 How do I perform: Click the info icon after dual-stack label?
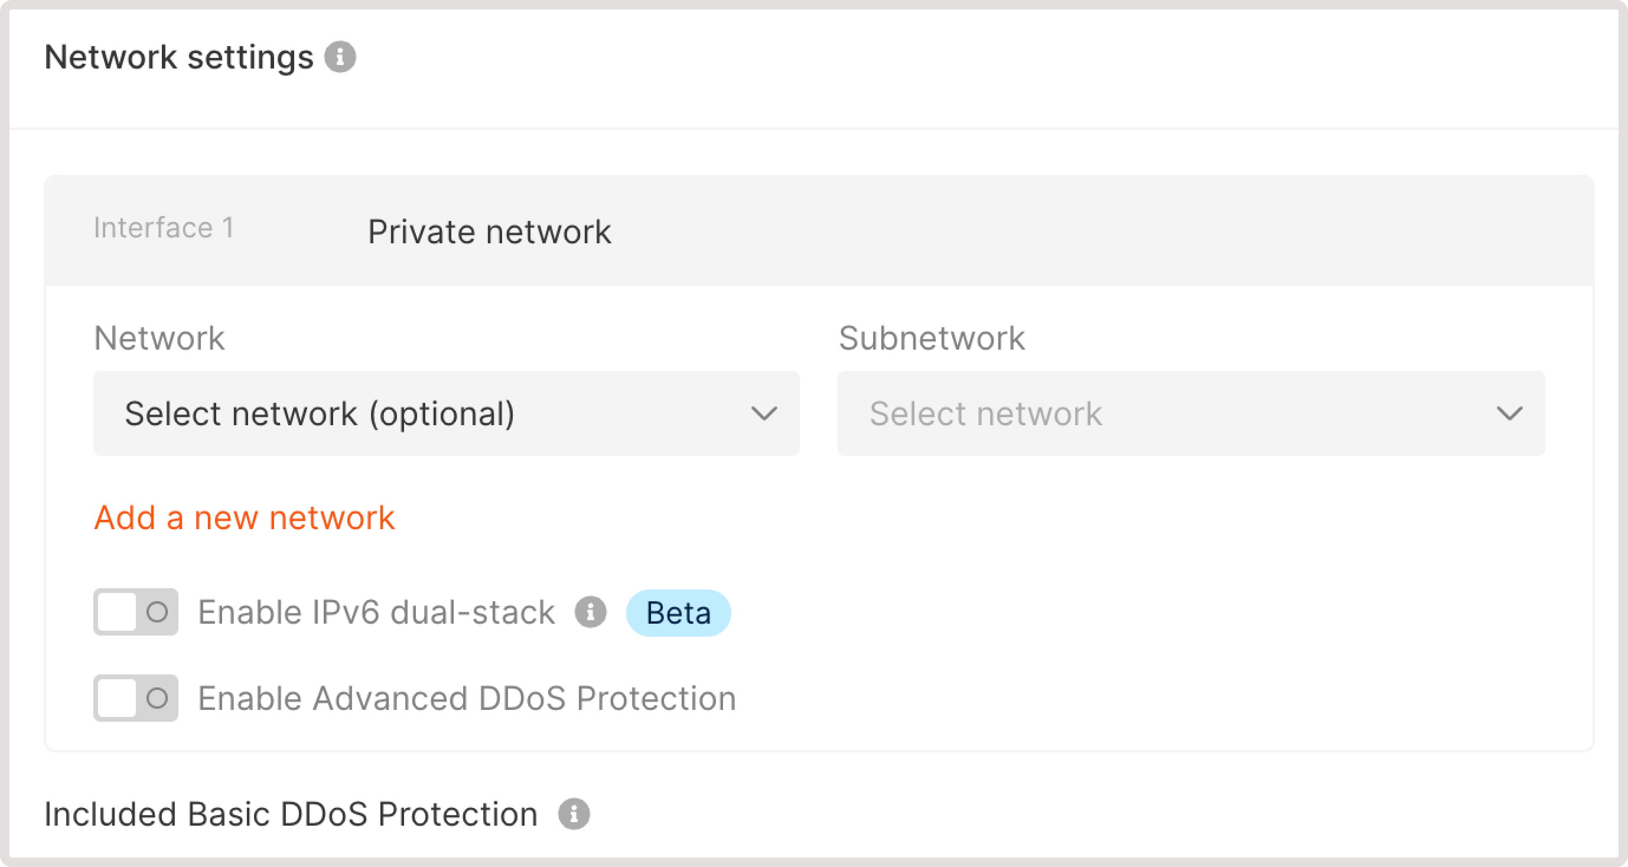coord(590,611)
